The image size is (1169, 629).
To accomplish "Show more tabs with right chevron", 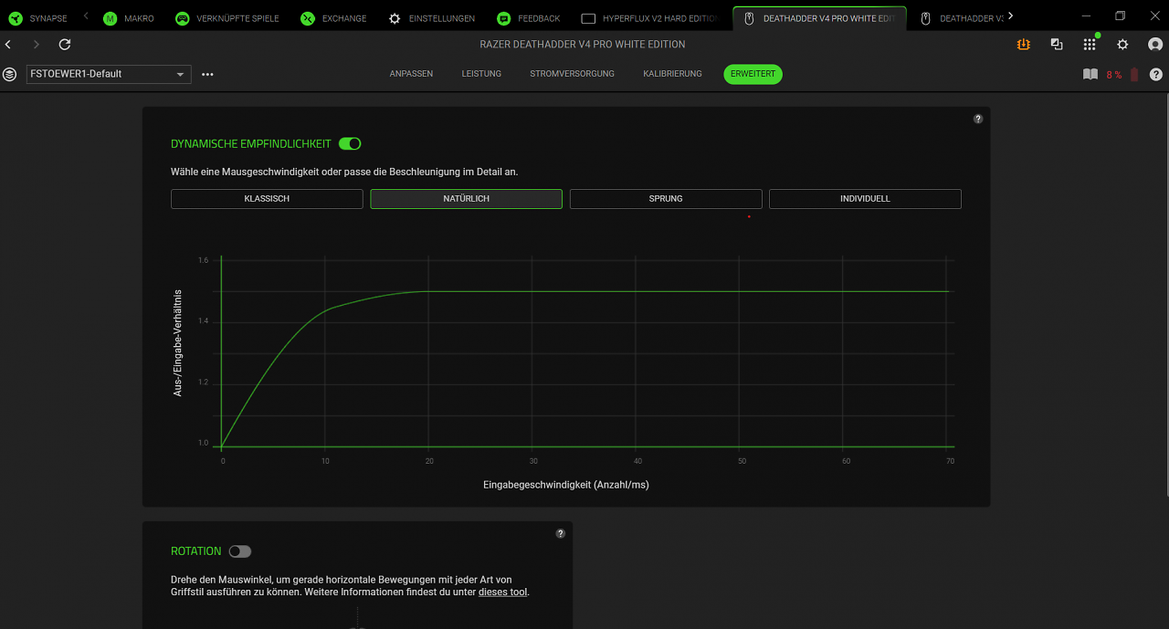I will tap(1010, 16).
